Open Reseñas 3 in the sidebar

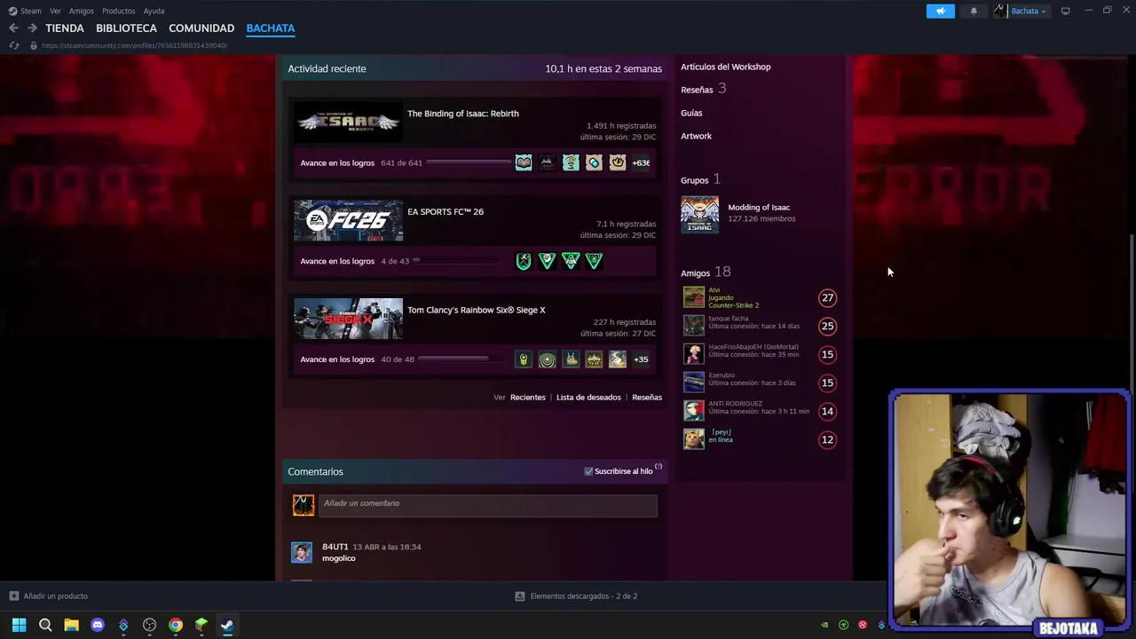(x=703, y=89)
